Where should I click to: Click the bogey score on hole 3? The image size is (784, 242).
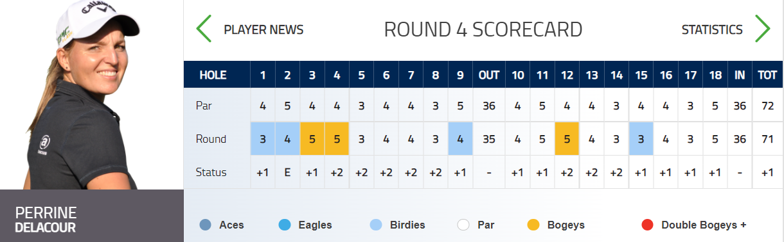(x=312, y=139)
